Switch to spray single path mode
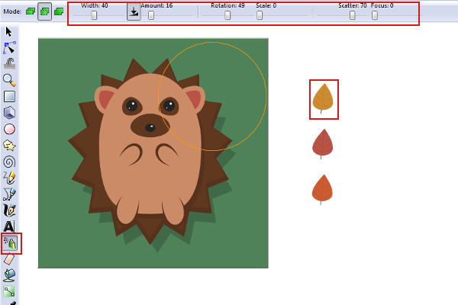 59,12
